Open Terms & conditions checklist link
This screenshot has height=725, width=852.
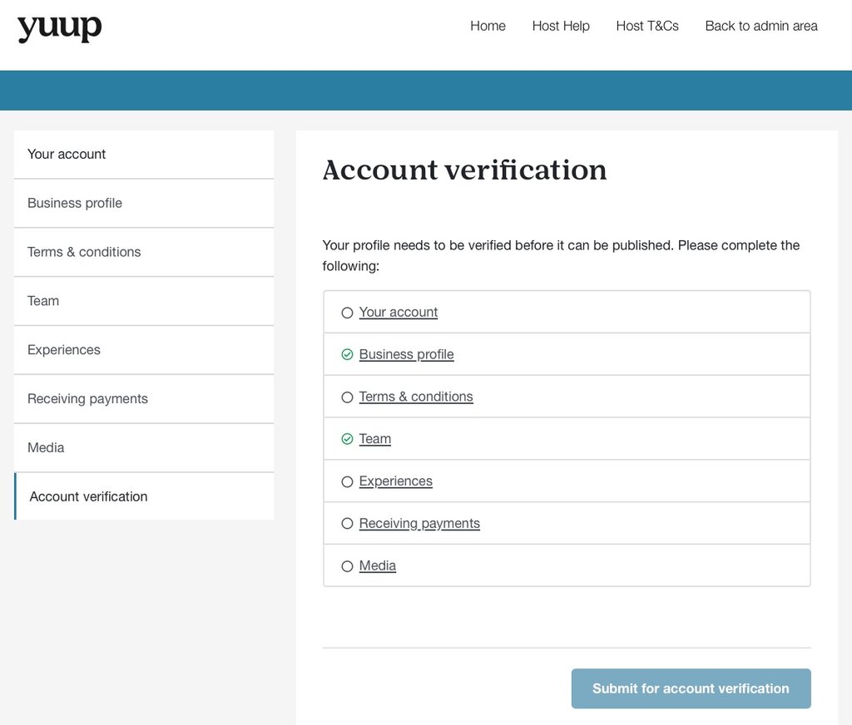(416, 397)
